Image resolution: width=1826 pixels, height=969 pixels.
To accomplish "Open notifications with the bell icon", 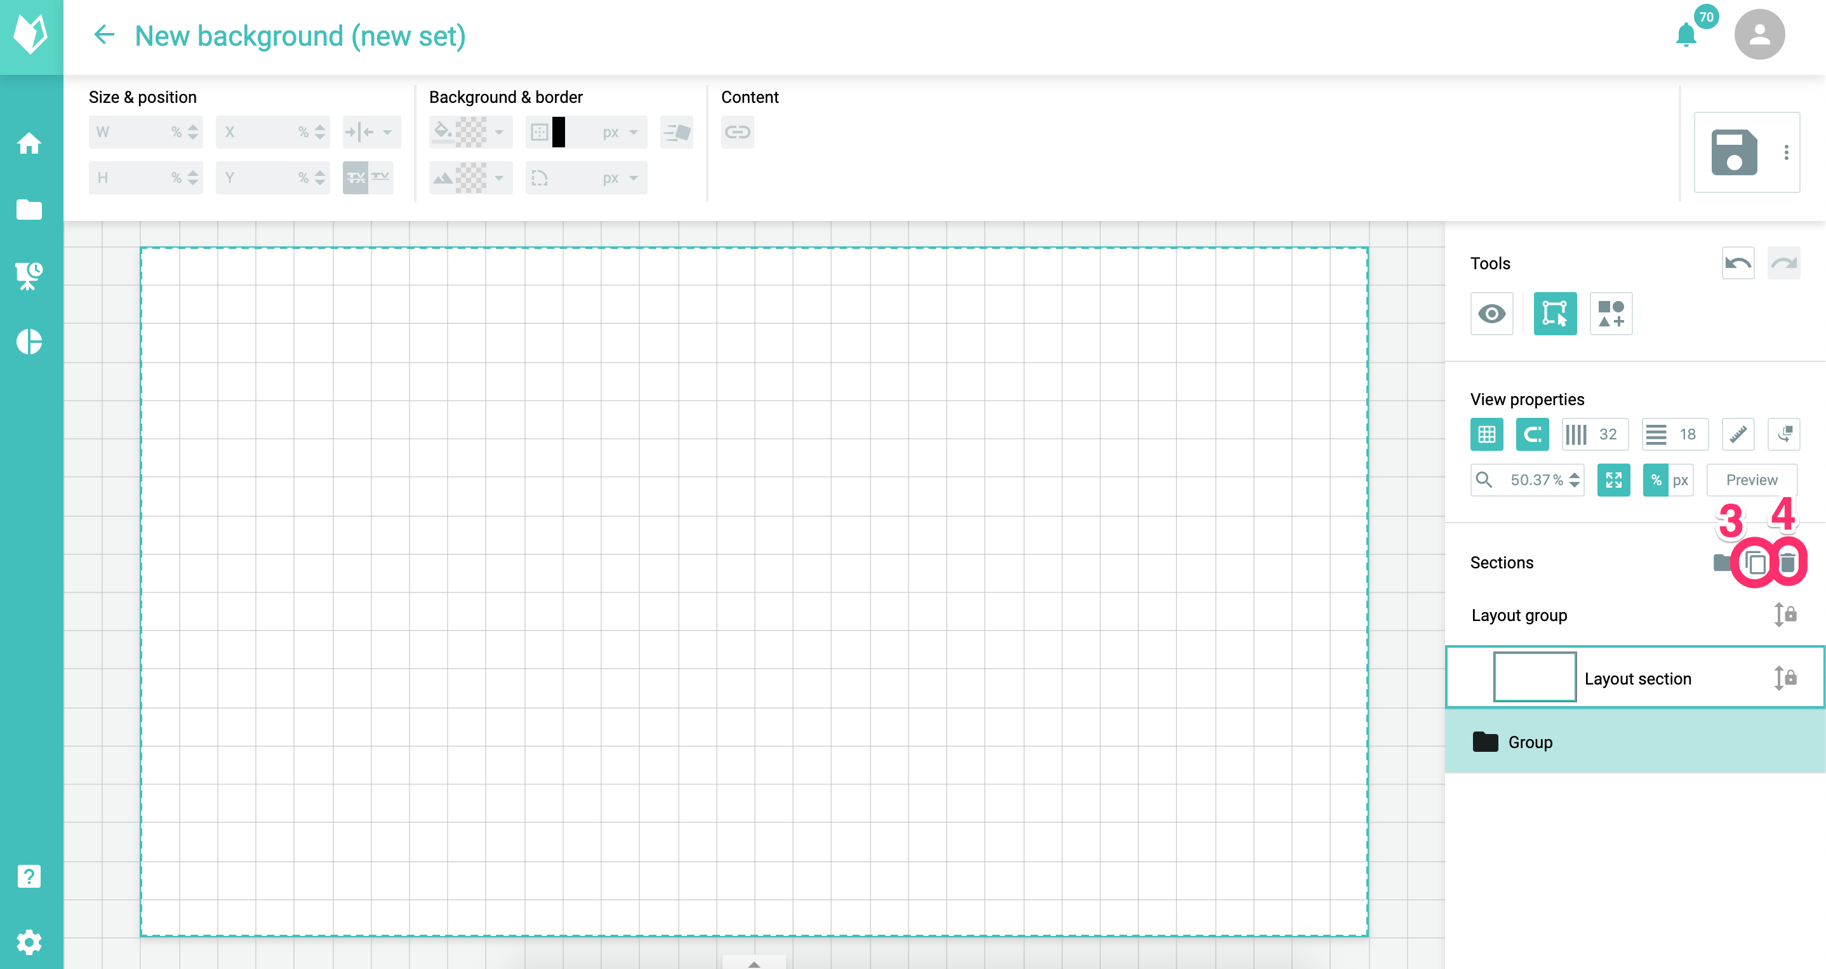I will coord(1686,35).
